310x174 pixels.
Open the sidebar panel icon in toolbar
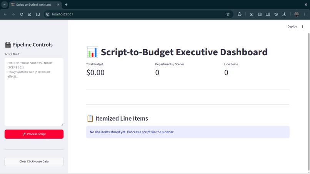[x=260, y=14]
